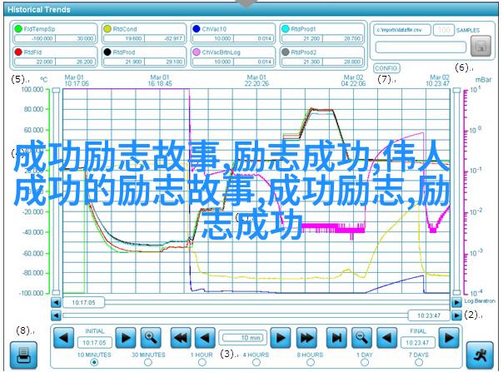Open the CONFIG button
The image size is (503, 372).
(x=387, y=68)
